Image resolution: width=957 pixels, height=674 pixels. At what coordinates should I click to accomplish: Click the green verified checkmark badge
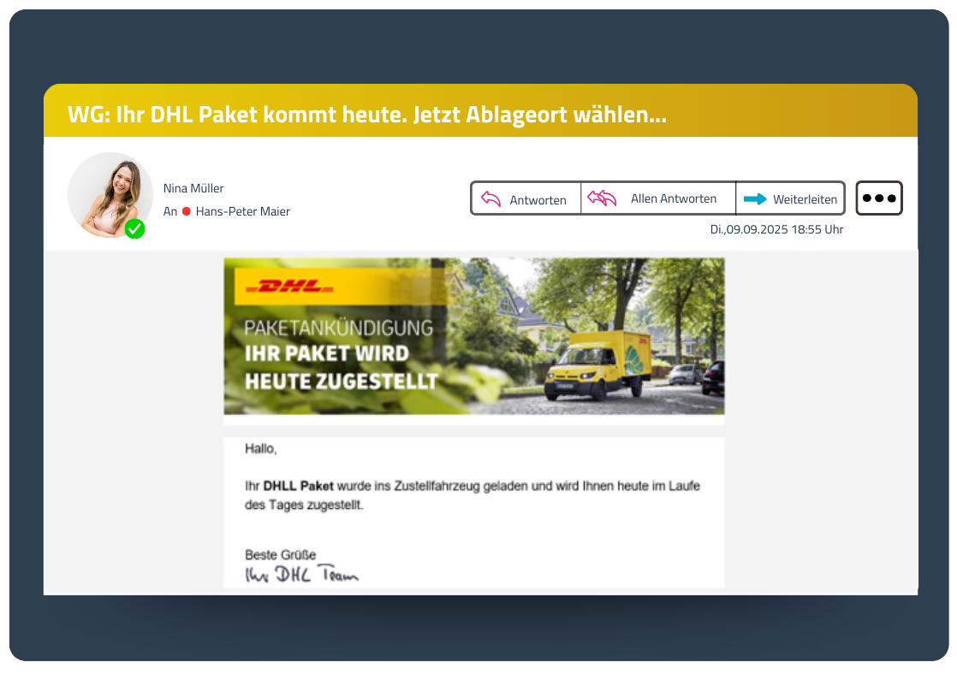point(135,228)
